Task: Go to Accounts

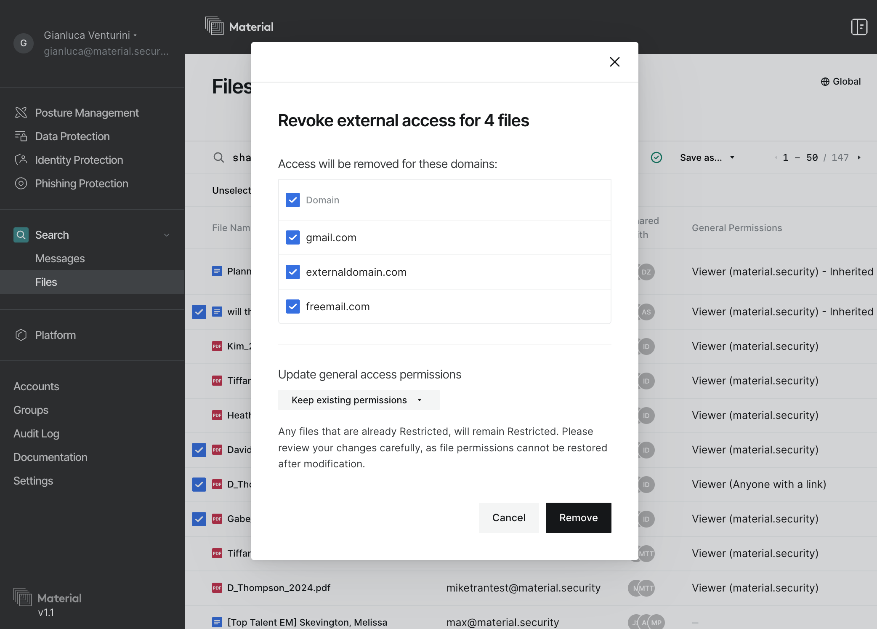Action: [36, 386]
